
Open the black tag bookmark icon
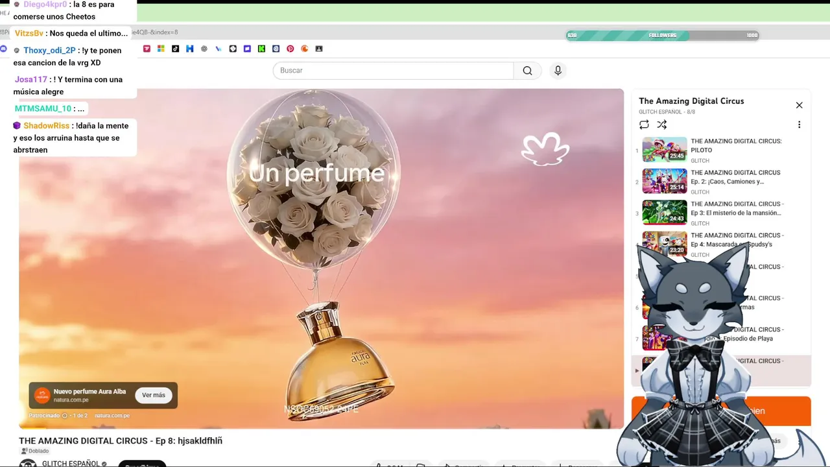233,49
